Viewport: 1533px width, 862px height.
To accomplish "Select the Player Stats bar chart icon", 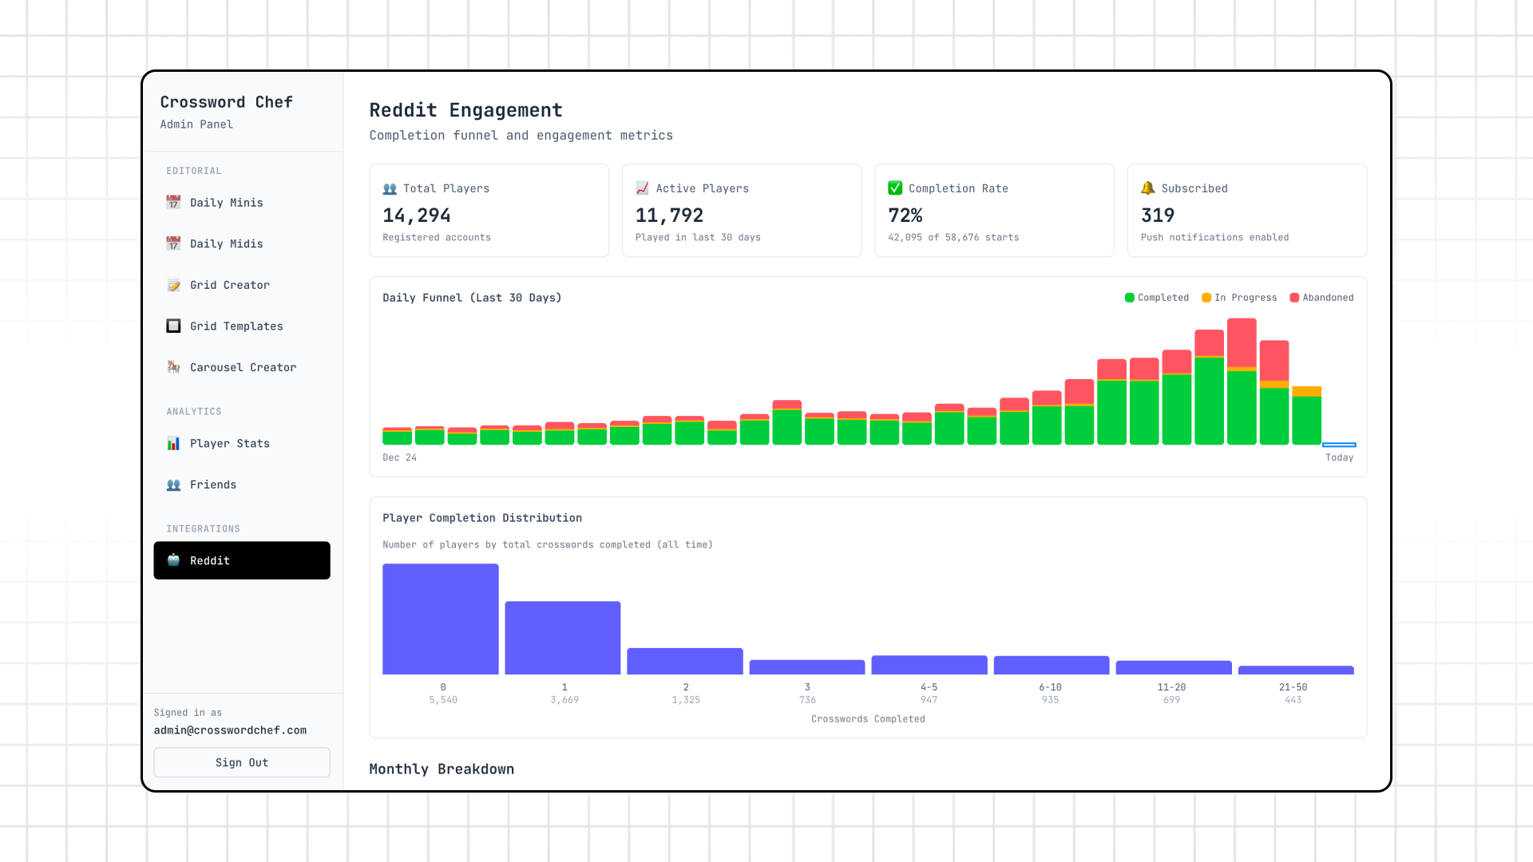I will (x=173, y=443).
